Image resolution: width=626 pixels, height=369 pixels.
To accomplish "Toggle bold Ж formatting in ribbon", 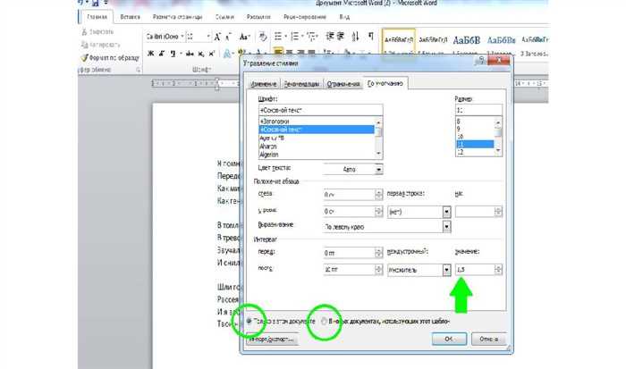I will pyautogui.click(x=150, y=53).
